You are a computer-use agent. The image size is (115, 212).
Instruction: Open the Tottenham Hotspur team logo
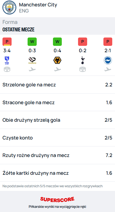pyautogui.click(x=82, y=60)
